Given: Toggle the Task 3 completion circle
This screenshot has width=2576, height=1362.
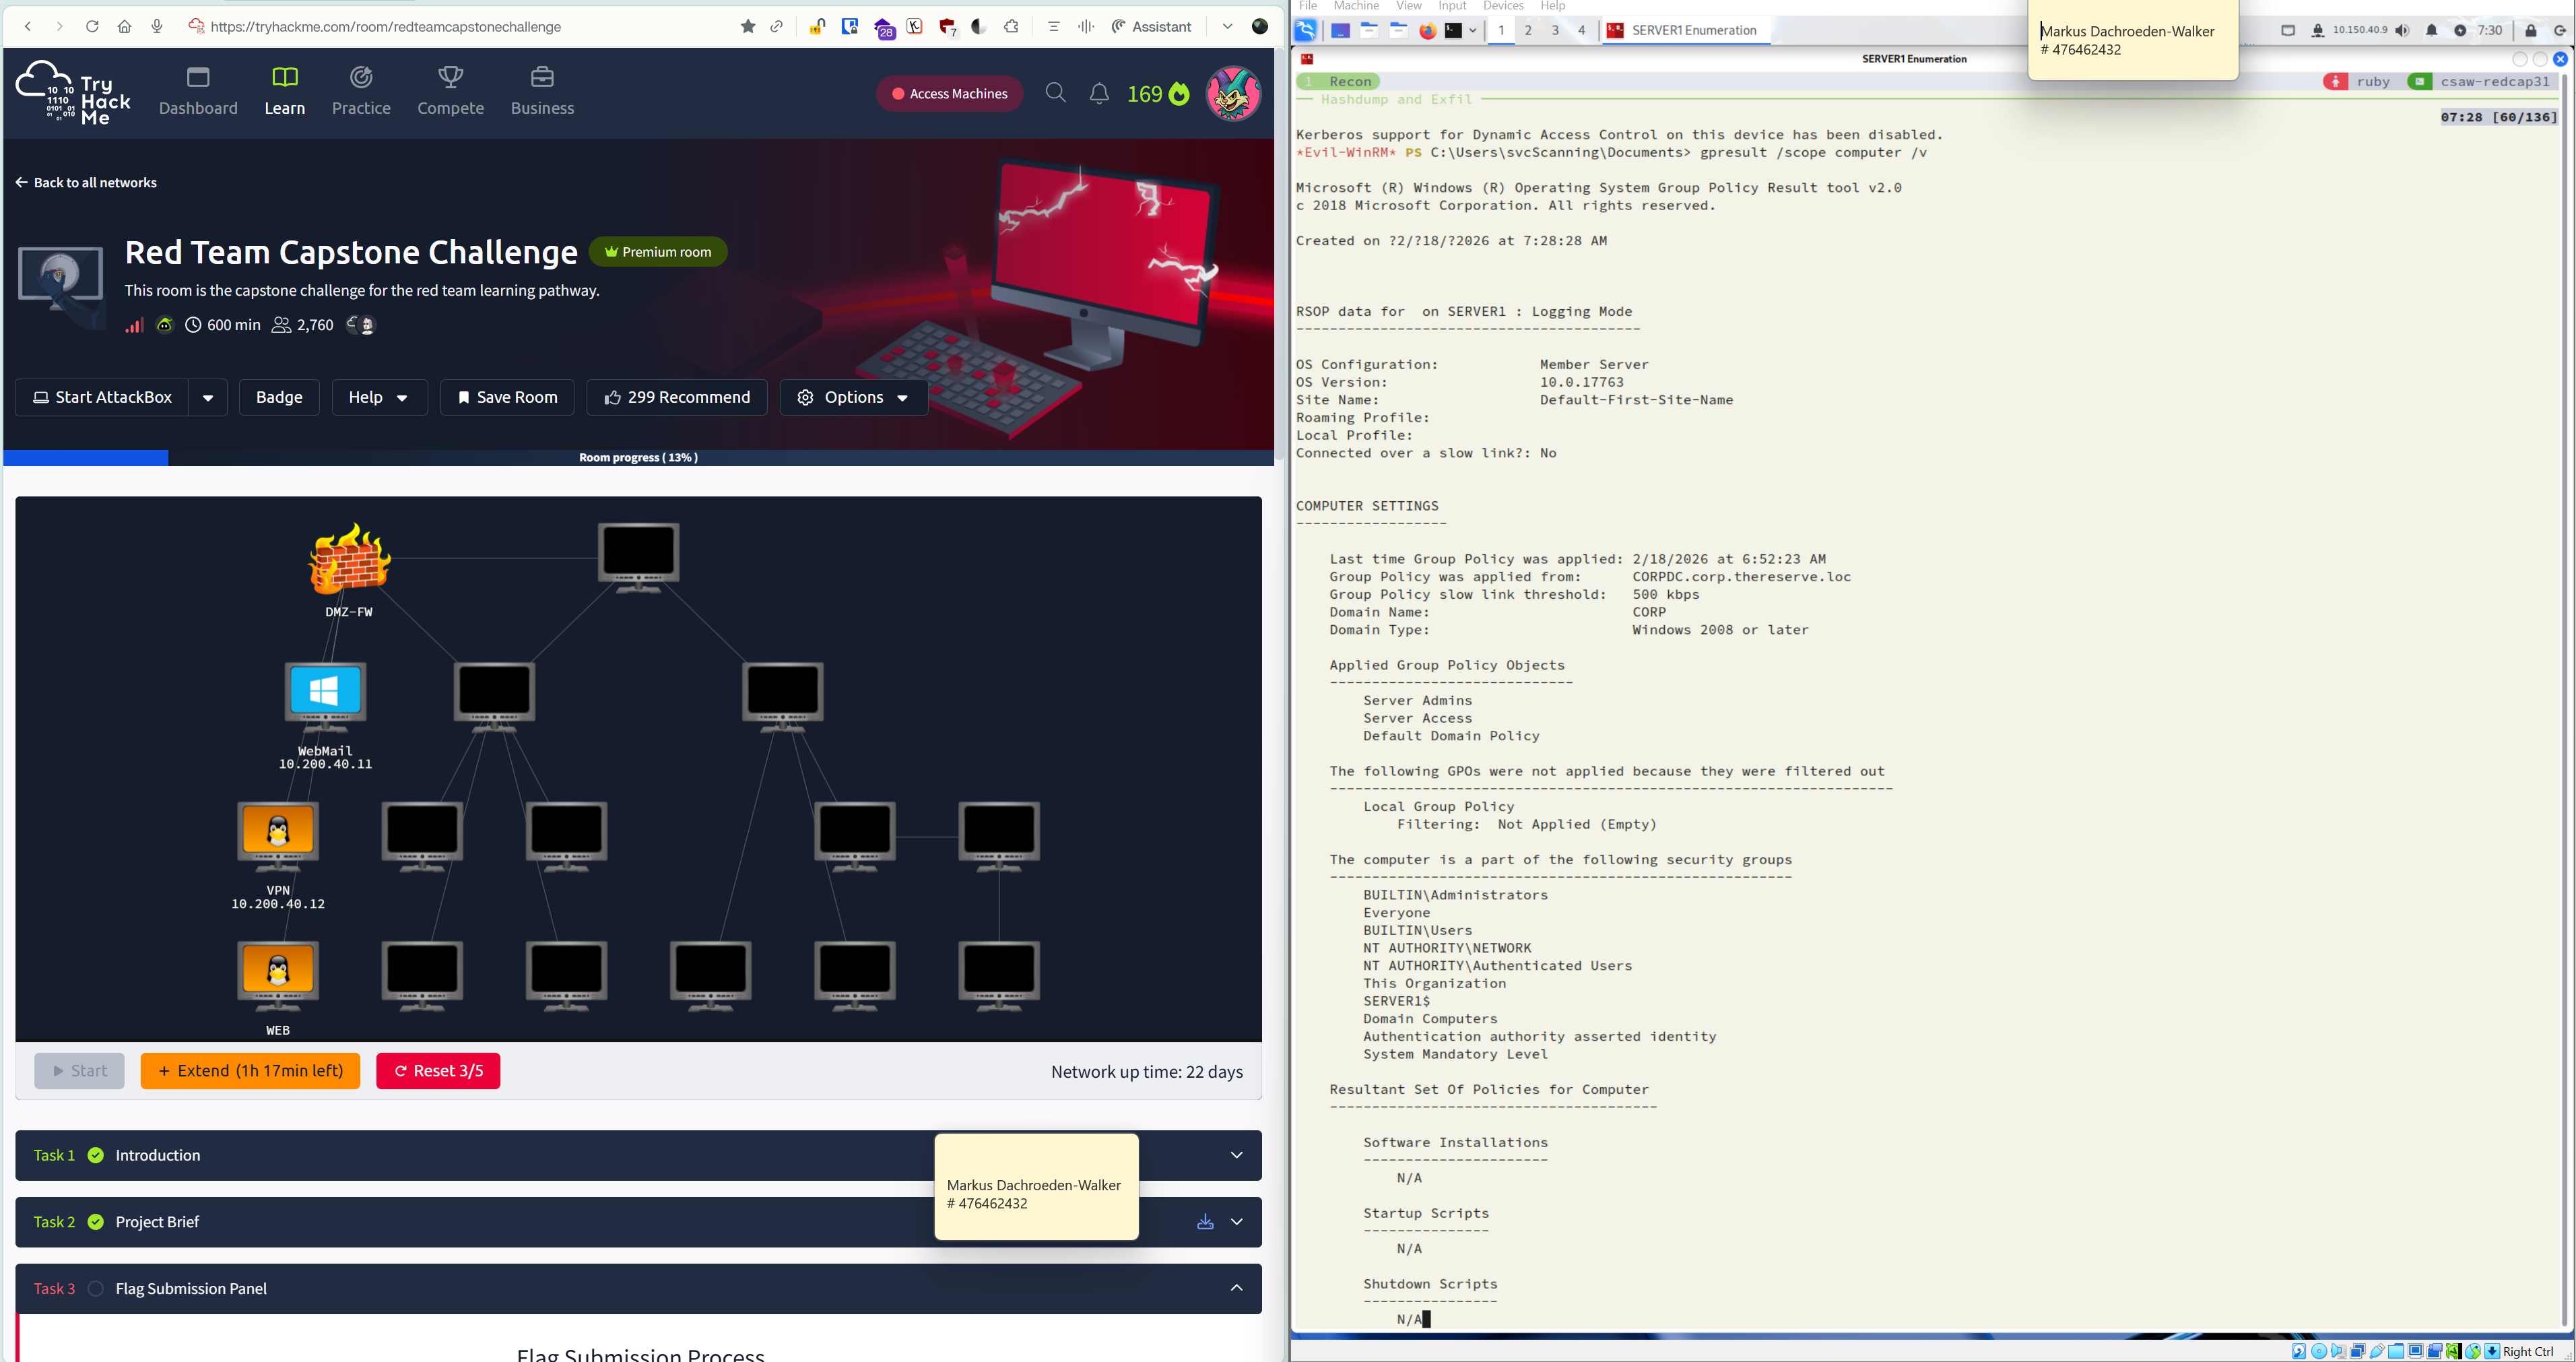Looking at the screenshot, I should coord(96,1289).
